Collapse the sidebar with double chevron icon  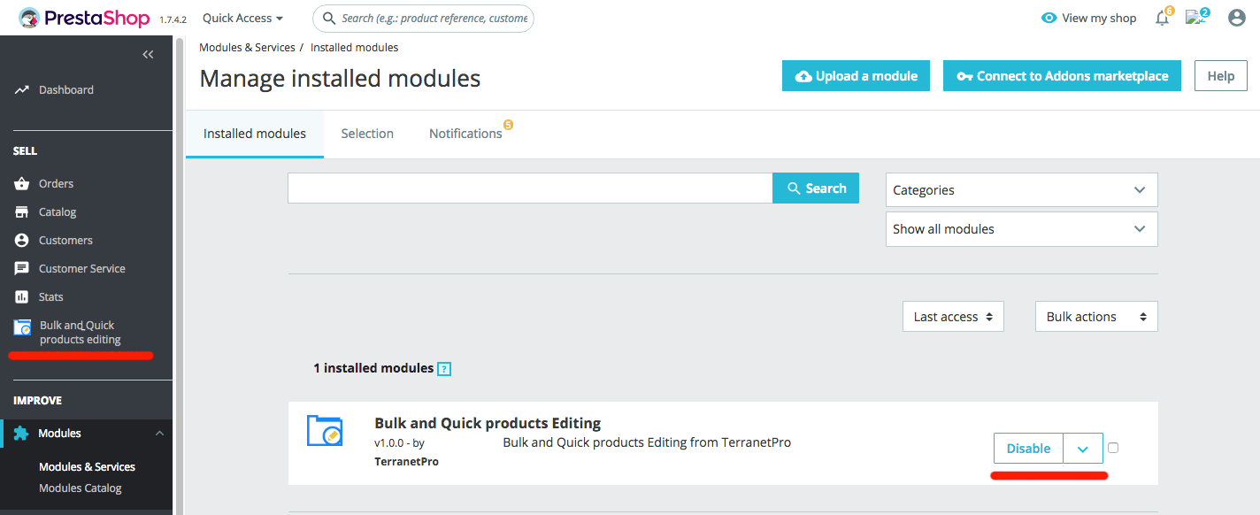pyautogui.click(x=148, y=55)
